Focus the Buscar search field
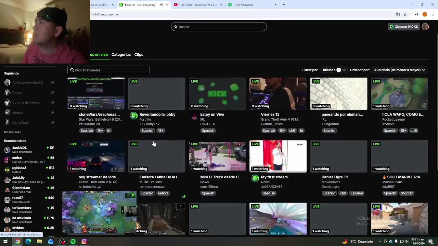Image resolution: width=438 pixels, height=246 pixels. click(x=219, y=27)
